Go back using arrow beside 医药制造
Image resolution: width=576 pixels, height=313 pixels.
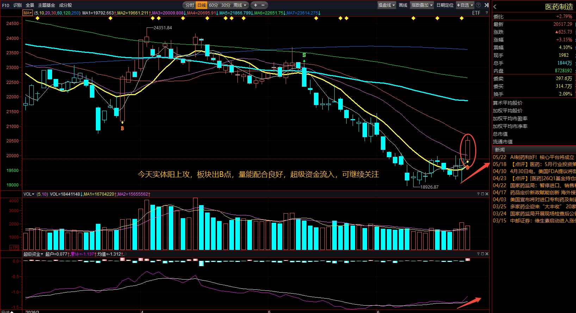pyautogui.click(x=495, y=6)
